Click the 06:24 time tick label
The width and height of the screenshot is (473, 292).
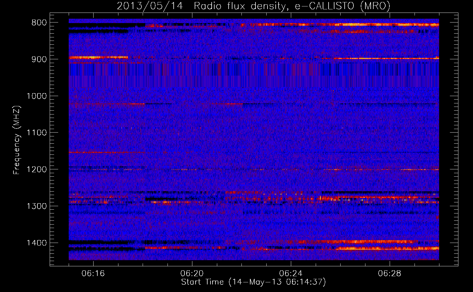[x=291, y=274]
